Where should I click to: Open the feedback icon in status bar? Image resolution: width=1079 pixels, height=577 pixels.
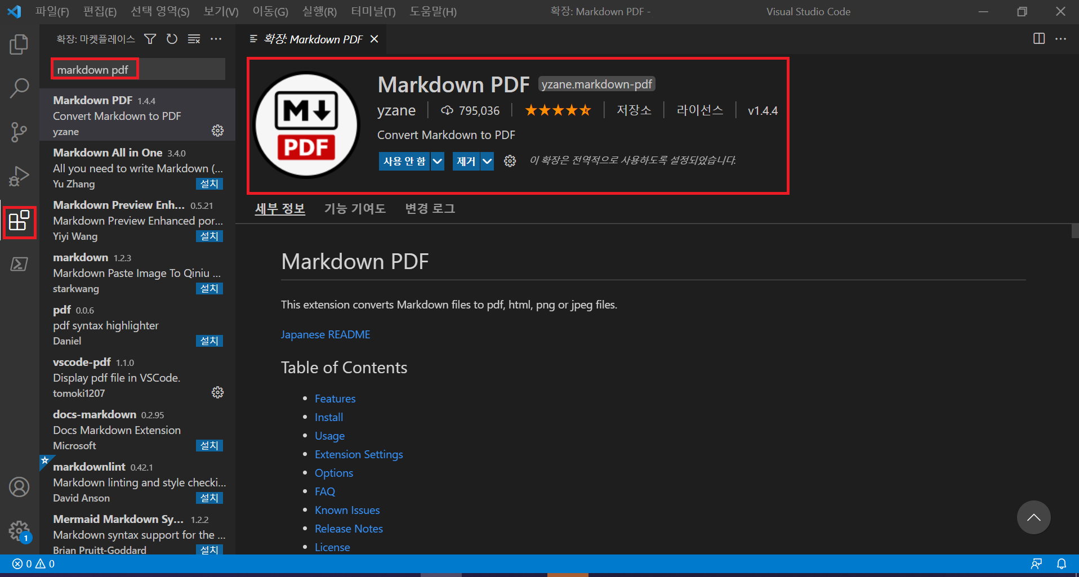(x=1036, y=563)
